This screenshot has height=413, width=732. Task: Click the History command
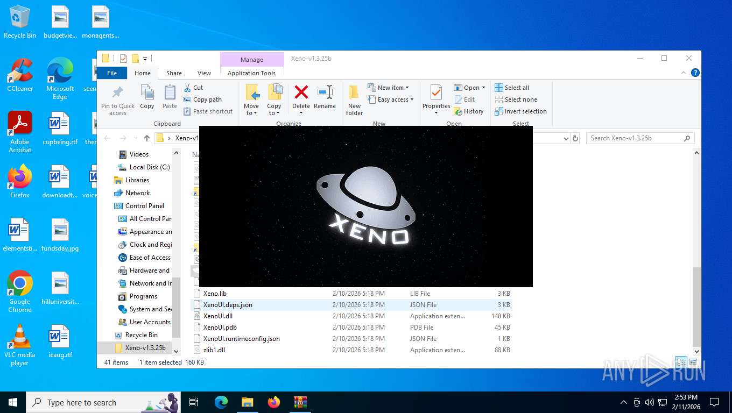(x=469, y=111)
